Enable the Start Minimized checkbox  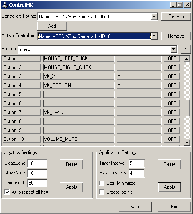(x=102, y=183)
